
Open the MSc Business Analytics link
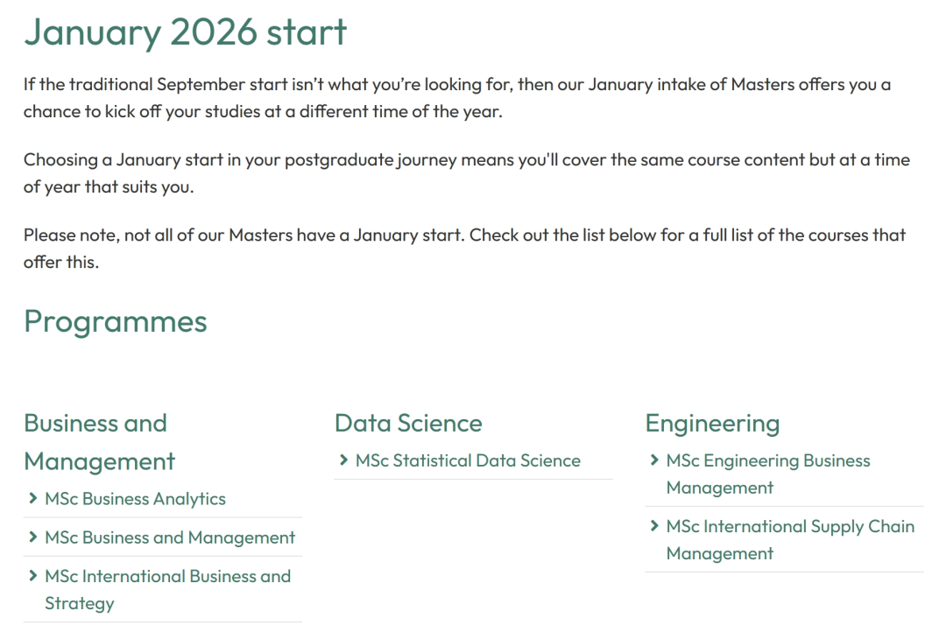(135, 499)
